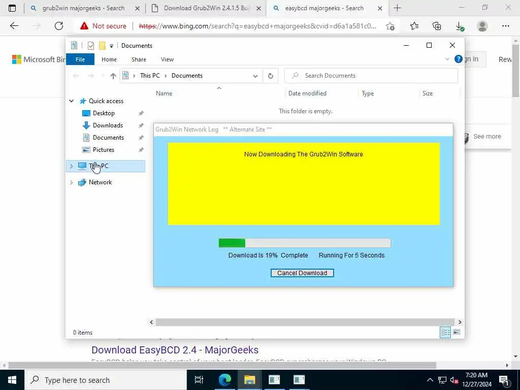Open Explorer Help question mark icon

(459, 59)
